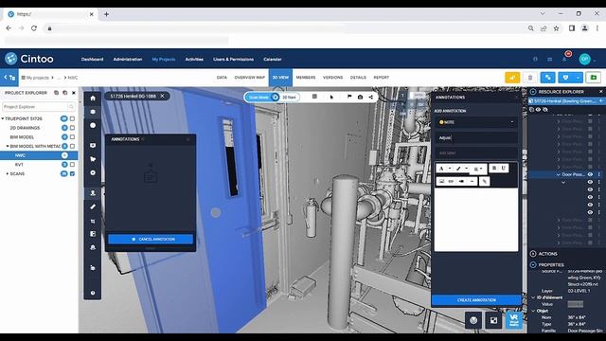Switch to the VERSIONS tab
This screenshot has height=341, width=606.
(332, 78)
